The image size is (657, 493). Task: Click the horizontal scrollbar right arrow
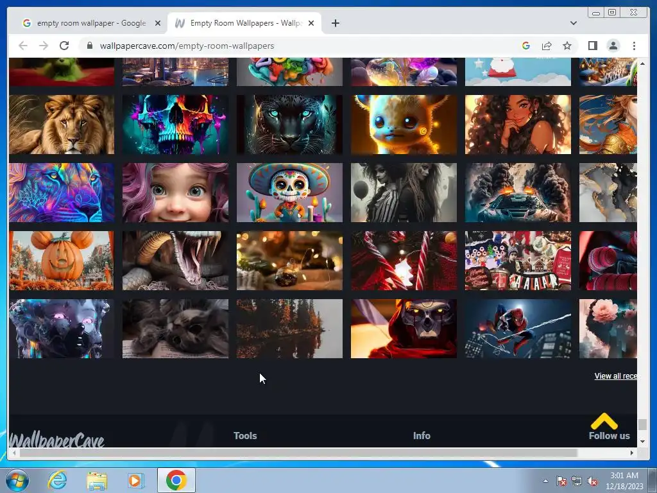point(632,453)
